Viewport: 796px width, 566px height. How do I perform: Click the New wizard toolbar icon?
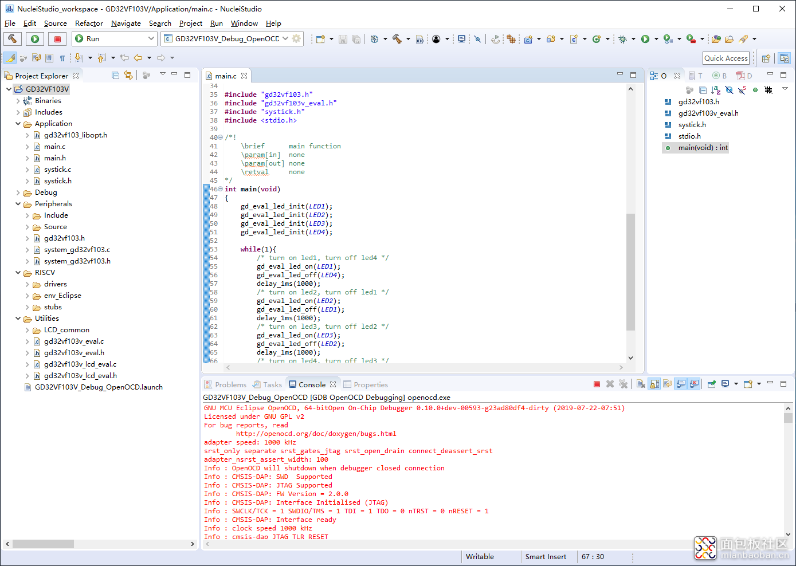320,39
